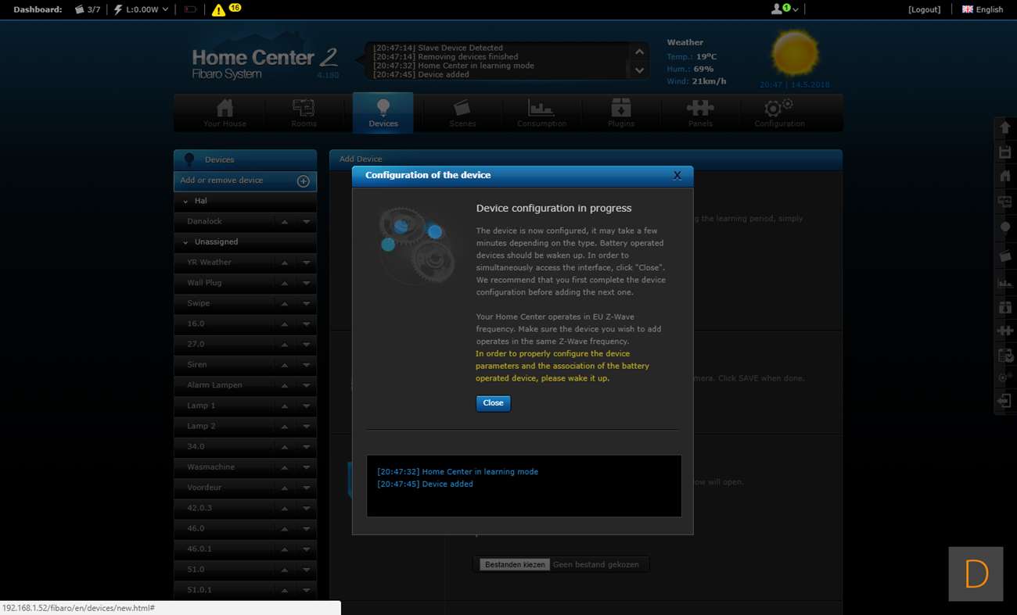The height and width of the screenshot is (615, 1017).
Task: Move Siren up with its up arrow
Action: pos(285,365)
